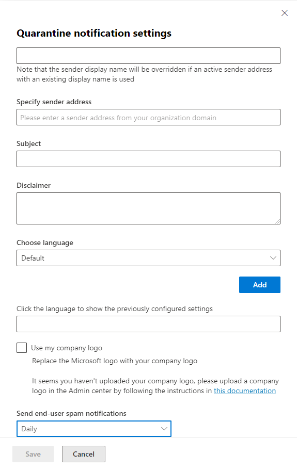Image resolution: width=297 pixels, height=470 pixels.
Task: Click the 'Disclaimer' field label
Action: tap(34, 185)
